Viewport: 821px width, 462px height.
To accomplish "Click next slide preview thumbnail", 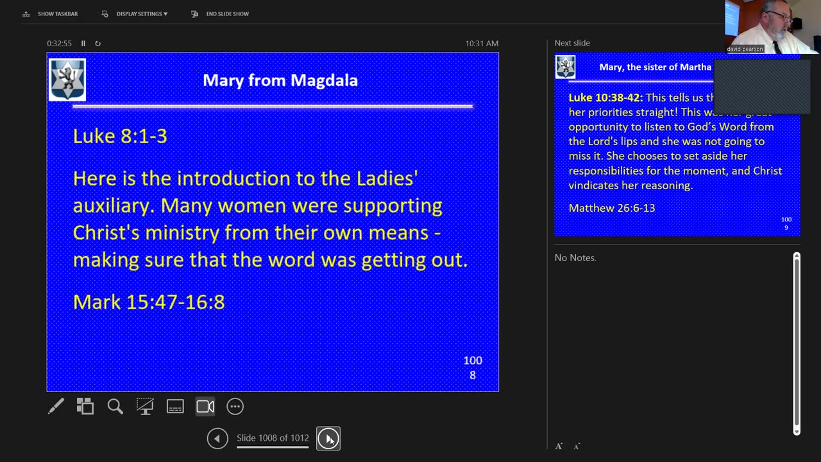I will pyautogui.click(x=677, y=144).
